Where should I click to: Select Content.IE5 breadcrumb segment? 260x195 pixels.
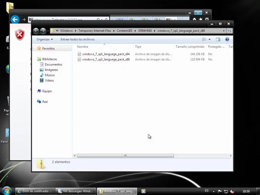click(124, 31)
